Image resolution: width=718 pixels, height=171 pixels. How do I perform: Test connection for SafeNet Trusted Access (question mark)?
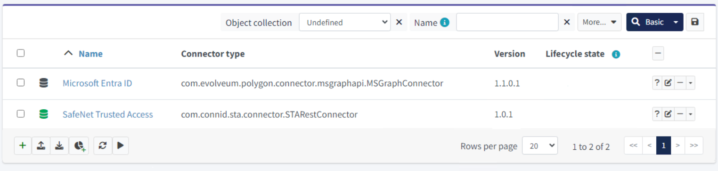(657, 114)
